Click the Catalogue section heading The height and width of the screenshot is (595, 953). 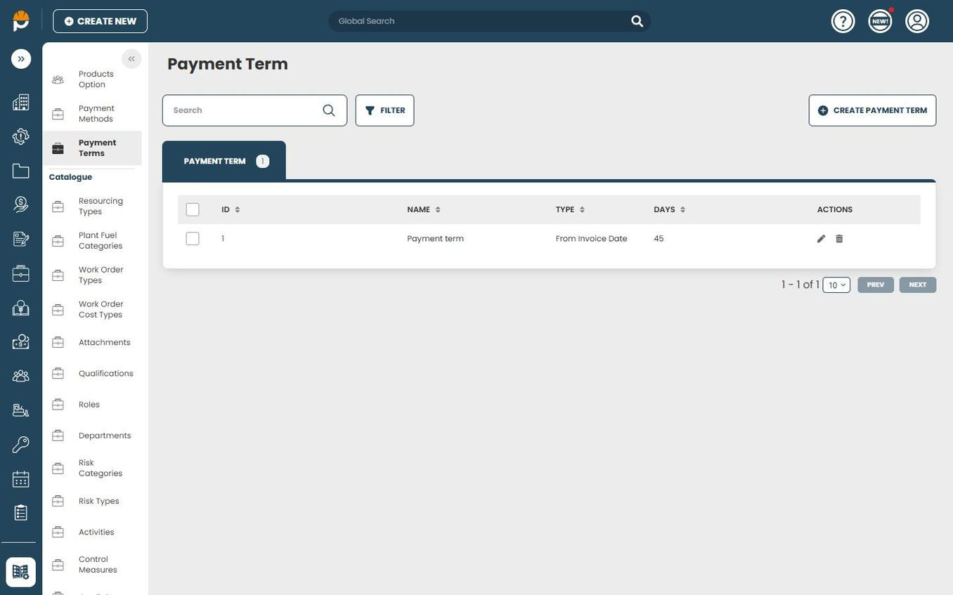coord(70,177)
